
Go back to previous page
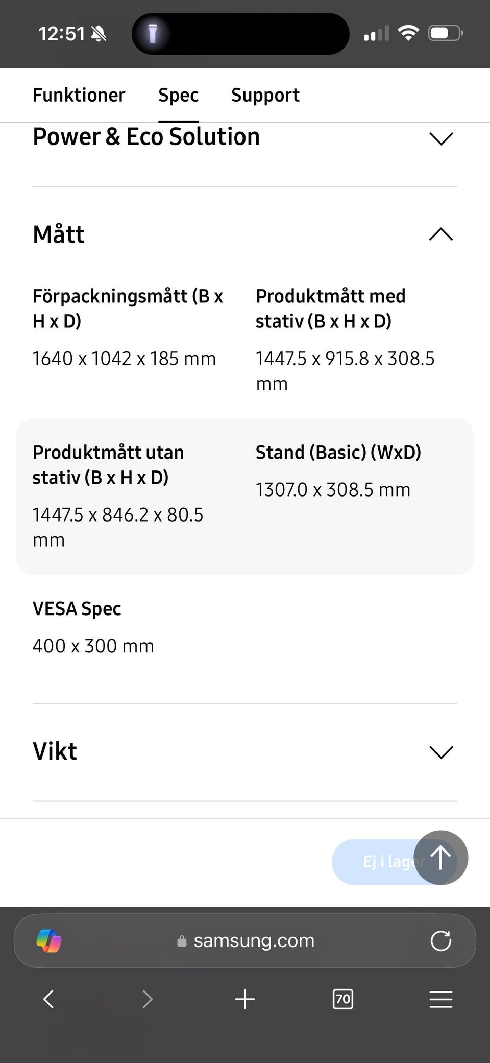click(x=48, y=999)
